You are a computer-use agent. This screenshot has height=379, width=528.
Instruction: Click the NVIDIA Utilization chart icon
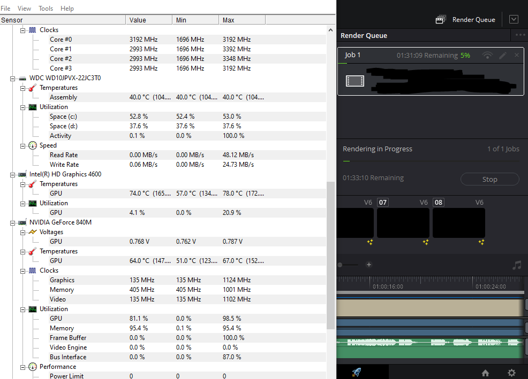click(x=33, y=309)
